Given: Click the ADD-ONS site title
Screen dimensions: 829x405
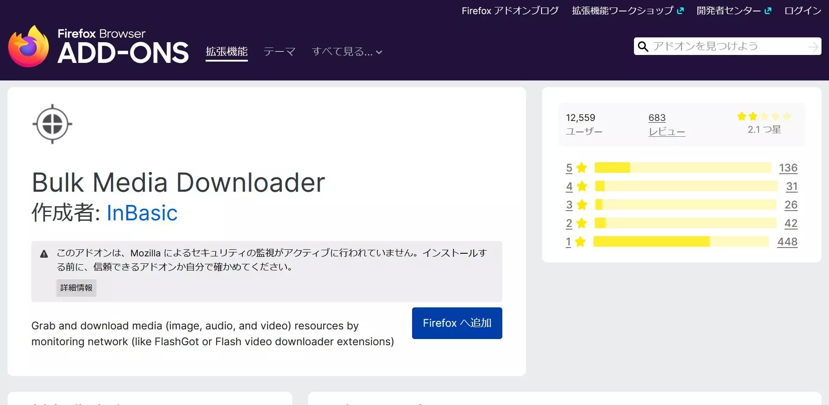Looking at the screenshot, I should coord(123,53).
